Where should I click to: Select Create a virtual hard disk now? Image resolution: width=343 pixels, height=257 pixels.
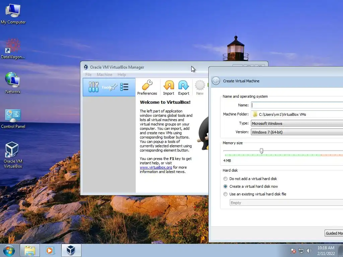[251, 186]
